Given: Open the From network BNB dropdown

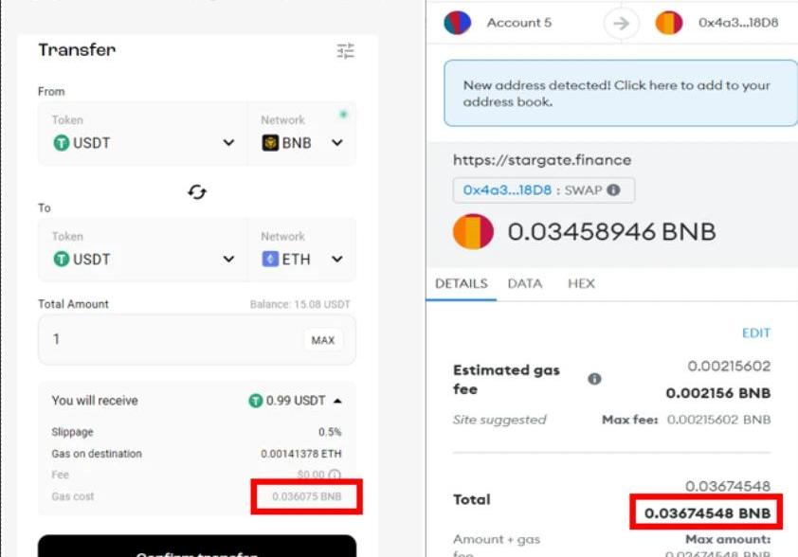Looking at the screenshot, I should pyautogui.click(x=336, y=143).
